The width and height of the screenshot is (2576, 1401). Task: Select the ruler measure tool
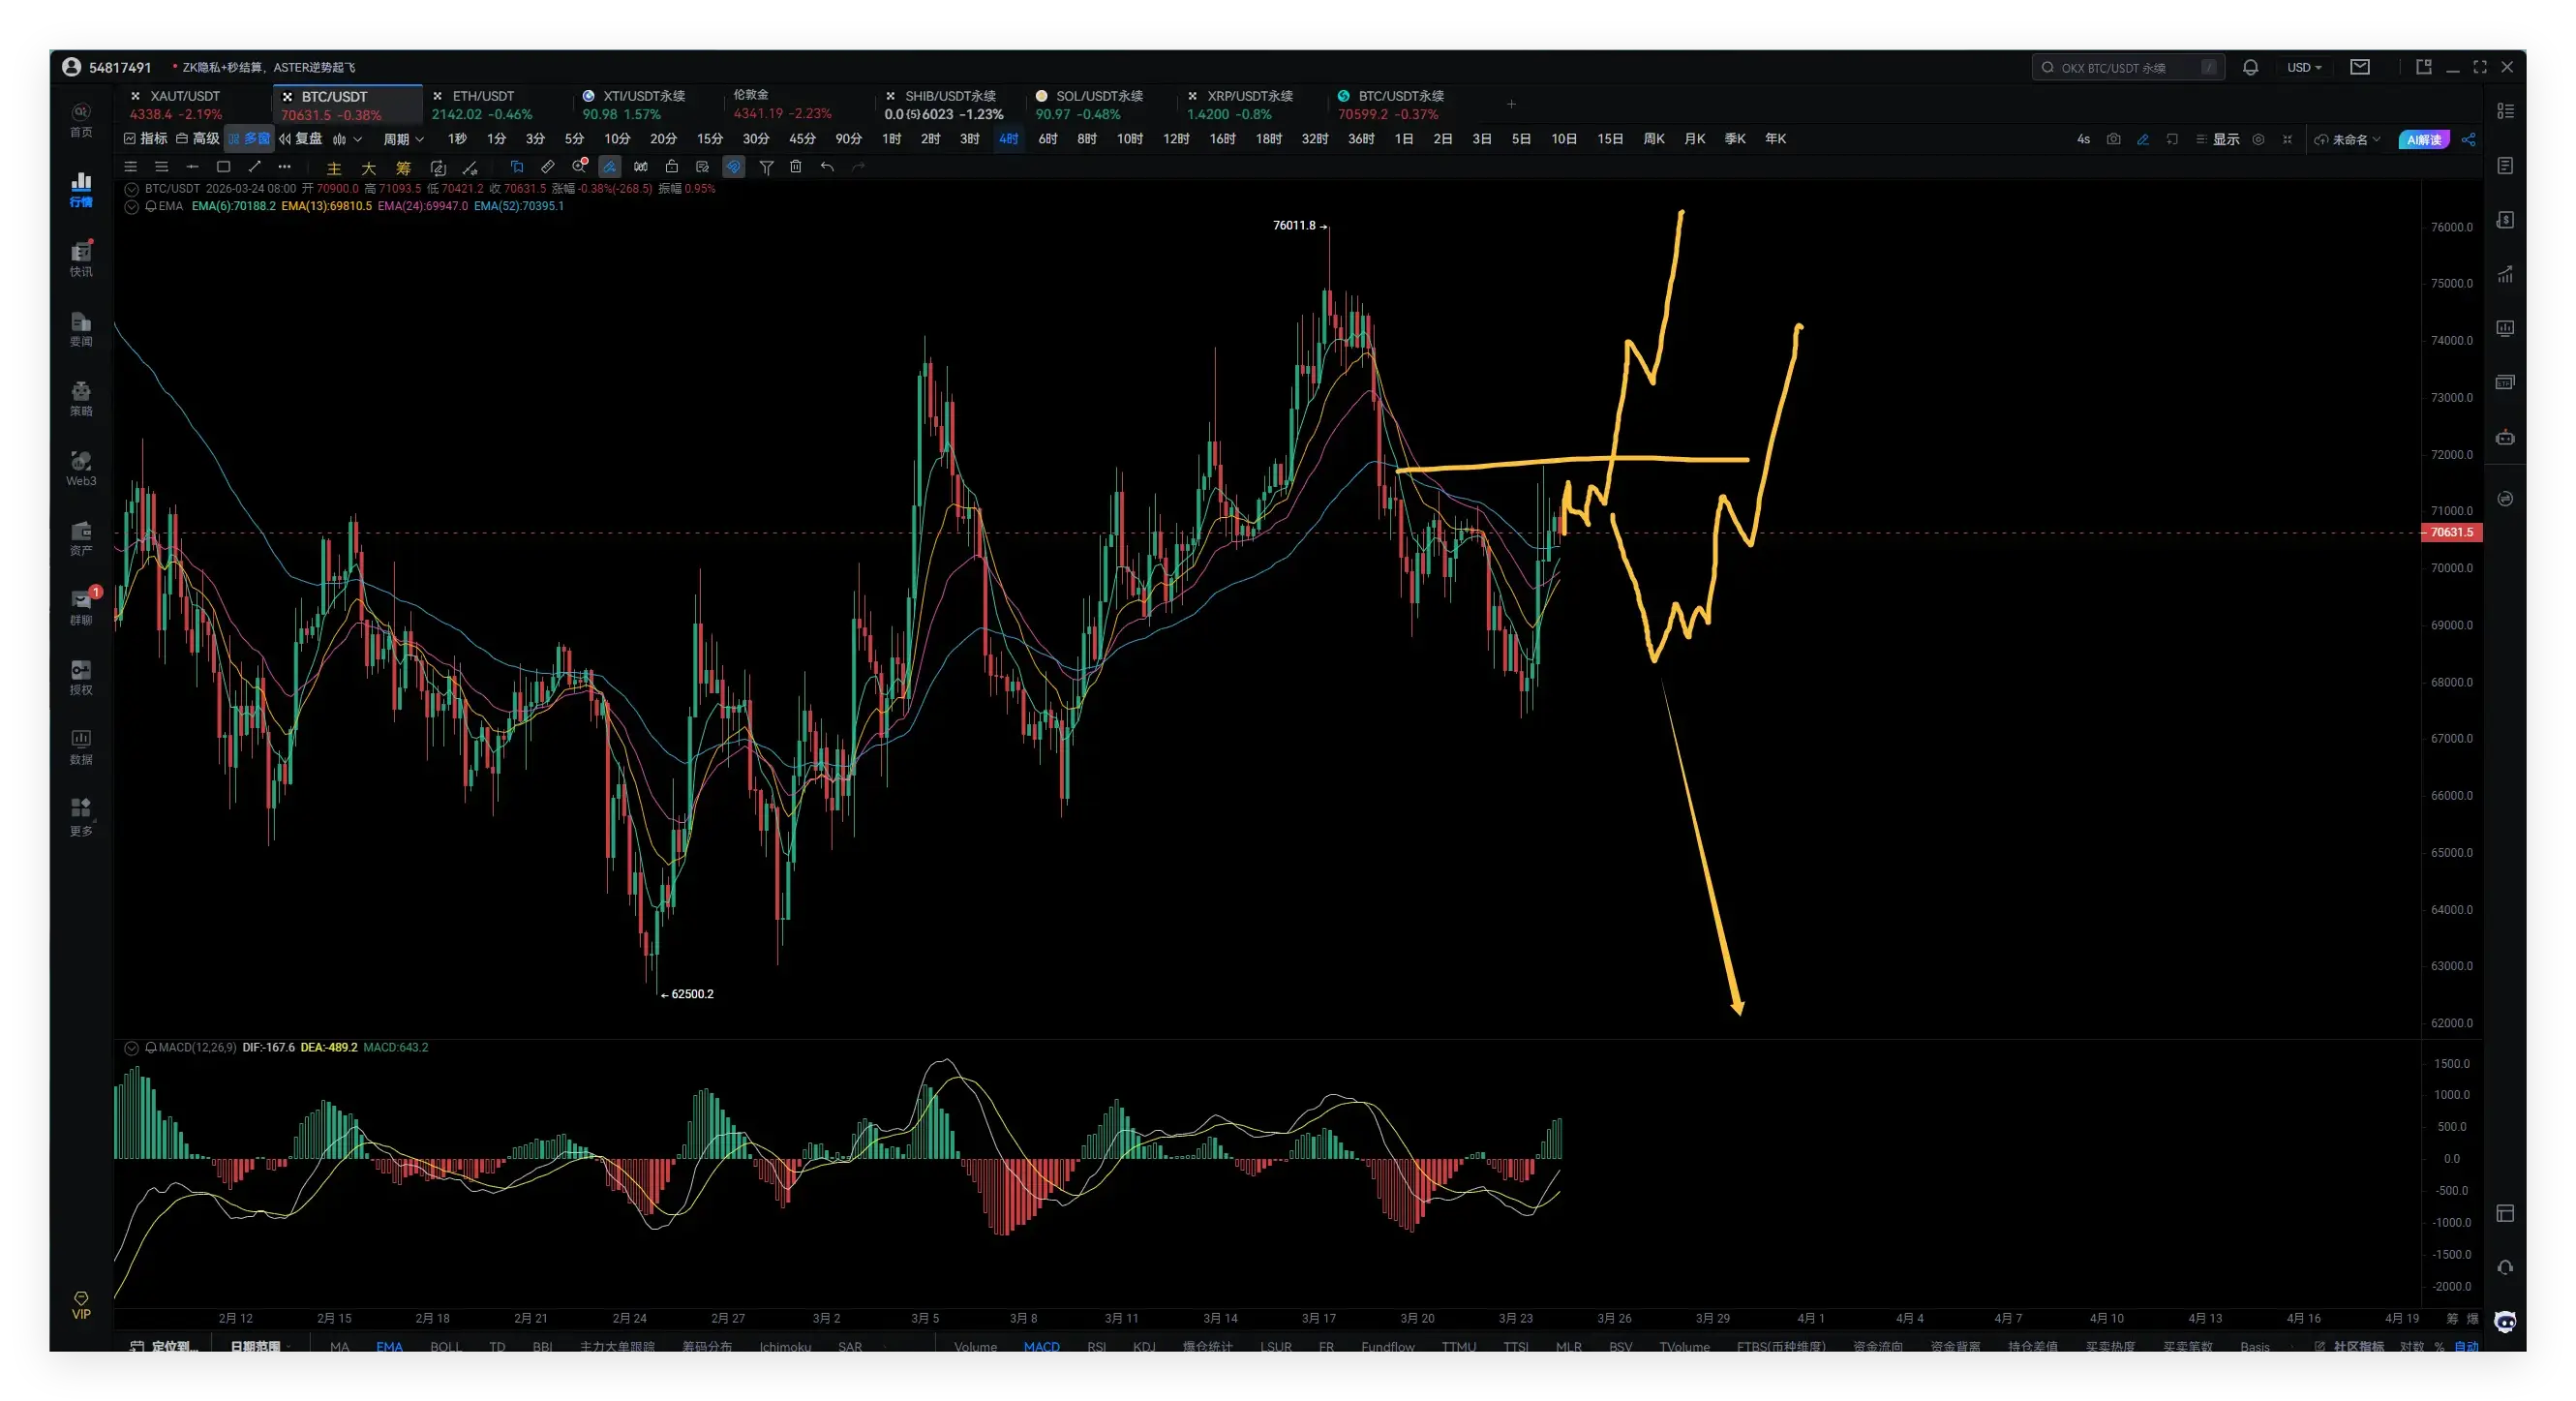(x=547, y=167)
